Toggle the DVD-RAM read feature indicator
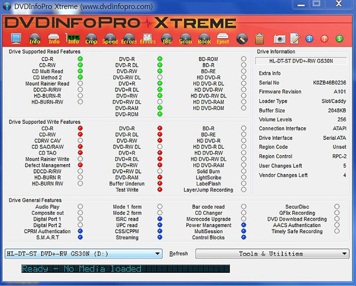The height and width of the screenshot is (286, 356). coord(160,108)
